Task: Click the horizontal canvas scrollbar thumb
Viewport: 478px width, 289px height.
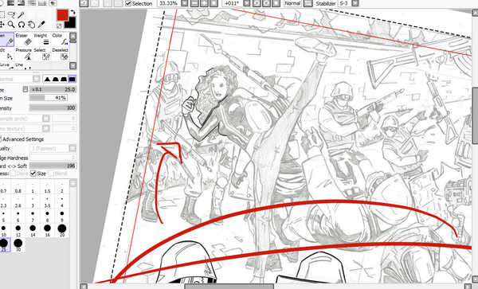Action: (229, 287)
